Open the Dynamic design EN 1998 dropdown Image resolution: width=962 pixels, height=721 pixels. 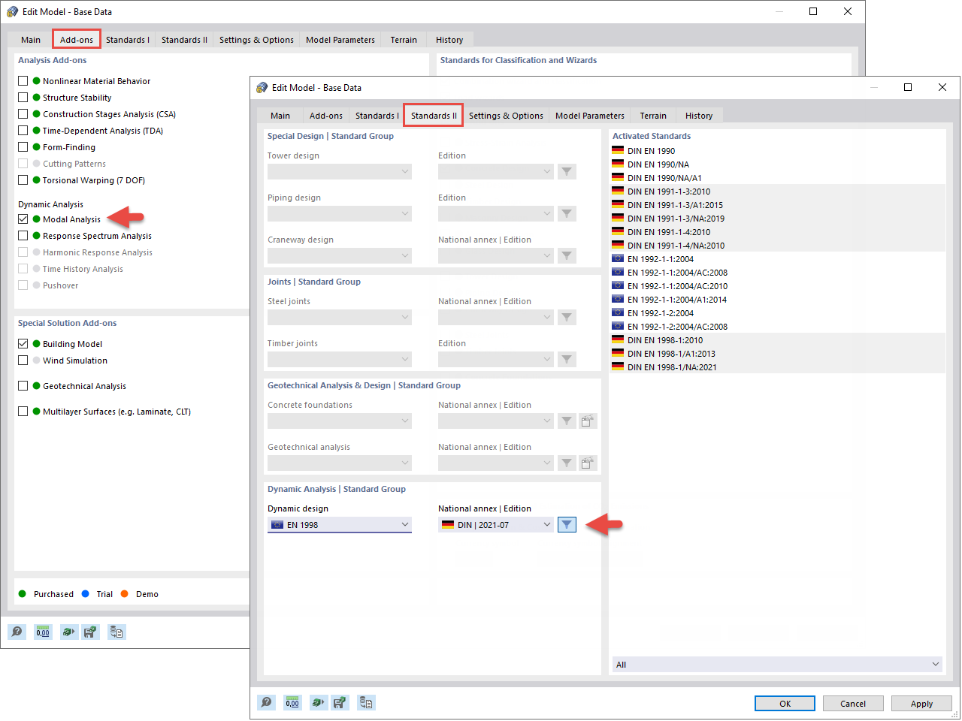[x=340, y=525]
